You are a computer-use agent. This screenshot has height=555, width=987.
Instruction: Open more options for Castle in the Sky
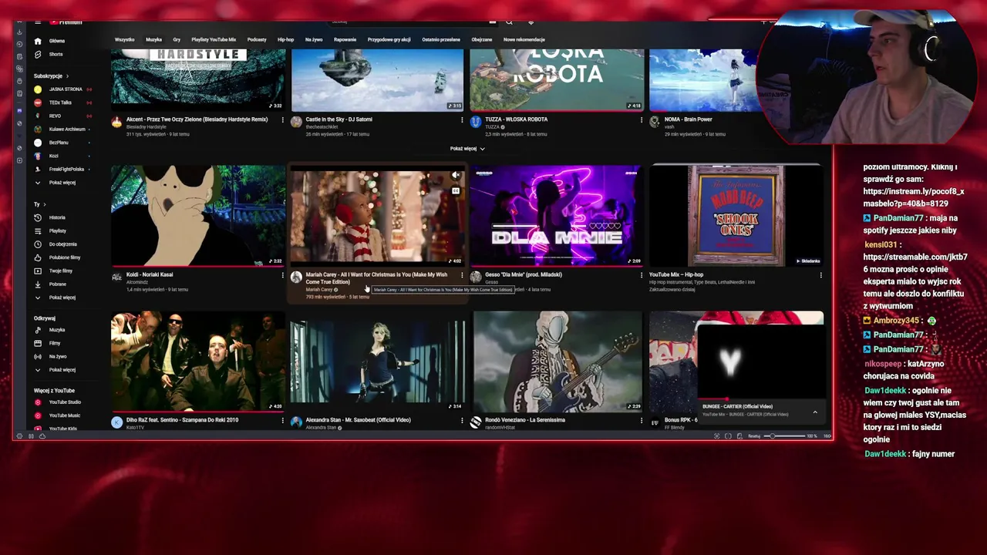[462, 120]
